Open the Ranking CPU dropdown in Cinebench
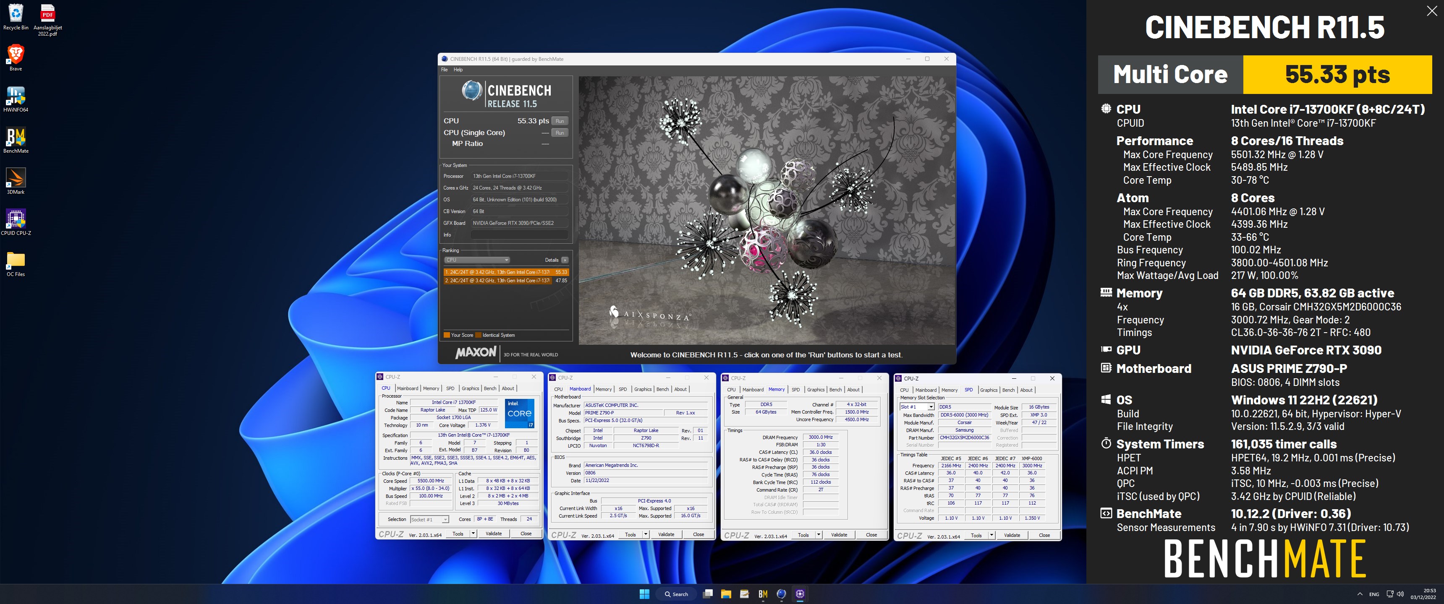This screenshot has height=604, width=1444. [477, 260]
